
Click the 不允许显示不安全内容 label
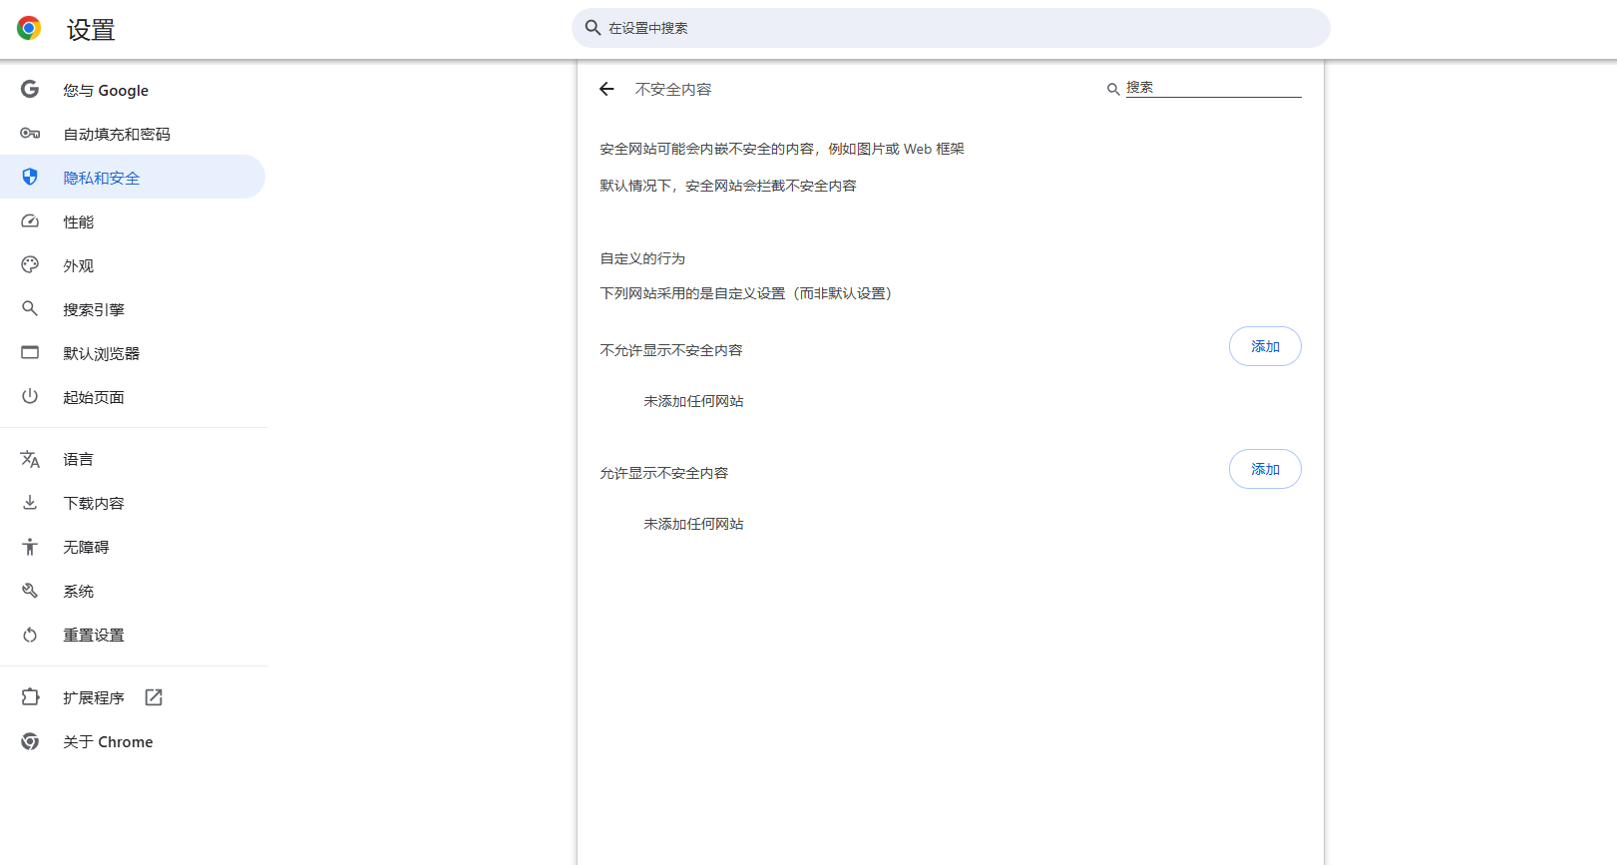pos(671,350)
